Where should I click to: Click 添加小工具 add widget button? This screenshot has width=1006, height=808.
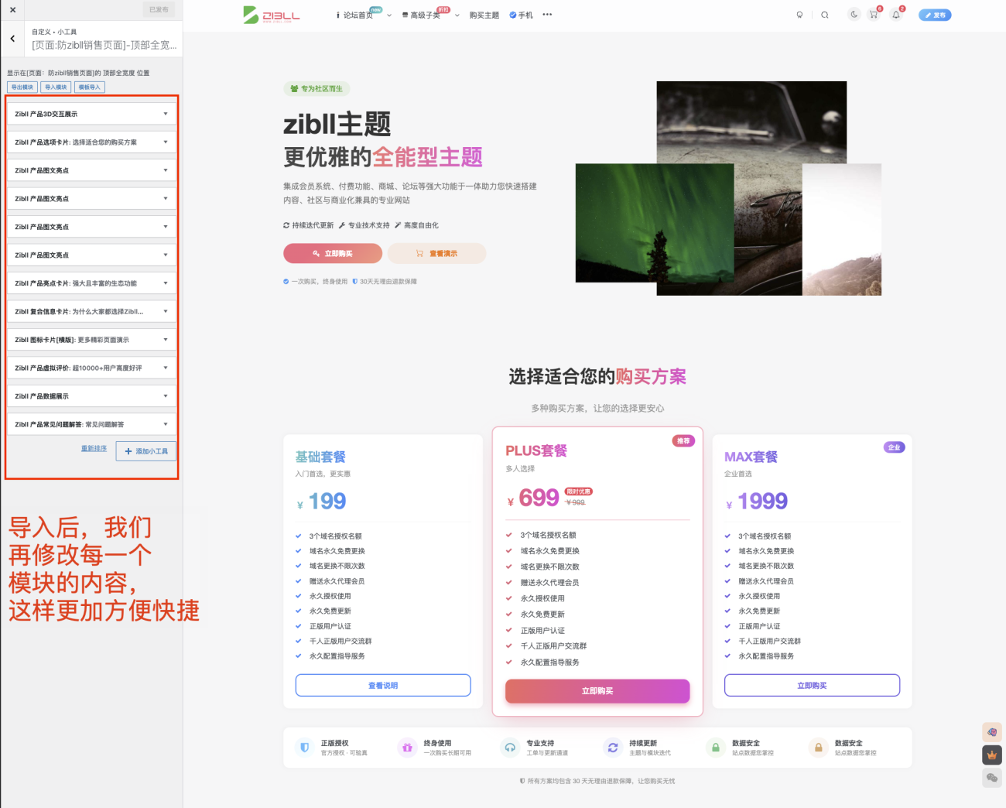coord(146,451)
